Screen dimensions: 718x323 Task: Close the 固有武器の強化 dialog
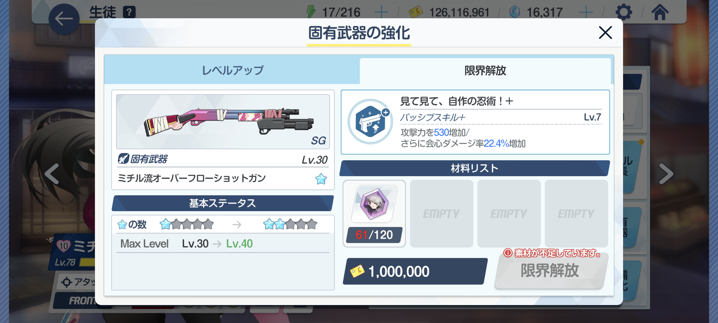[x=605, y=32]
